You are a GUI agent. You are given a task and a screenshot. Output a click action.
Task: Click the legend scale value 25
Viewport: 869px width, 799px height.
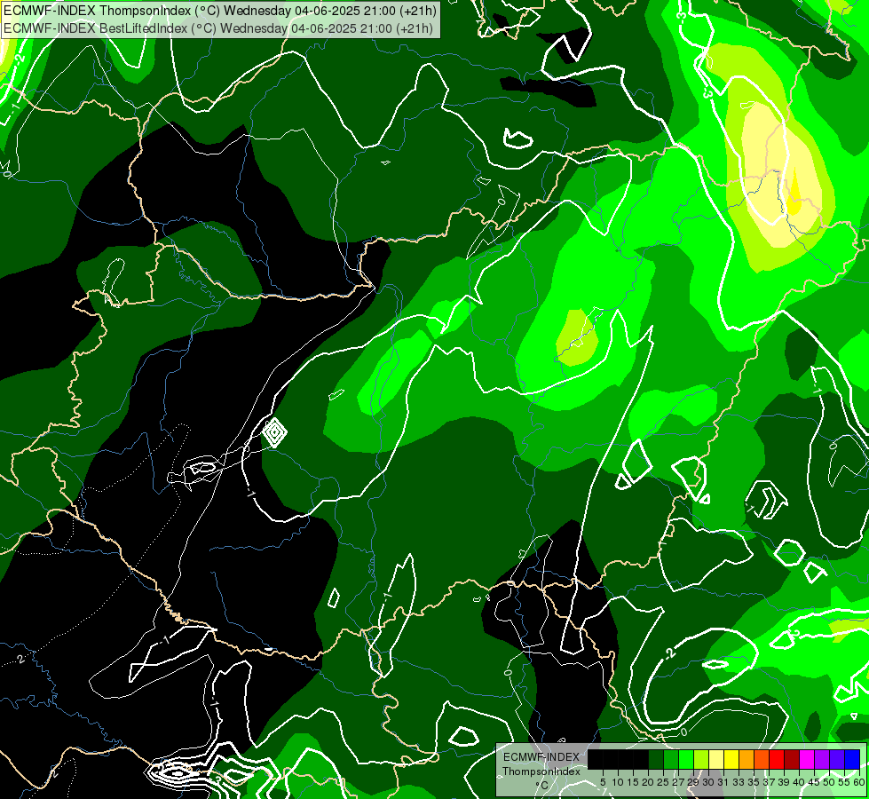click(663, 782)
